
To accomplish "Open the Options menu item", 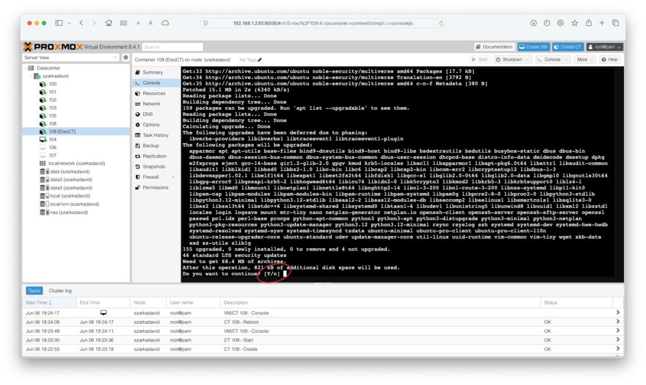I will click(151, 124).
